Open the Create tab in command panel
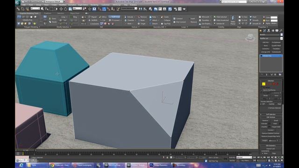Image resolution: width=299 pixels, height=168 pixels. click(x=261, y=31)
